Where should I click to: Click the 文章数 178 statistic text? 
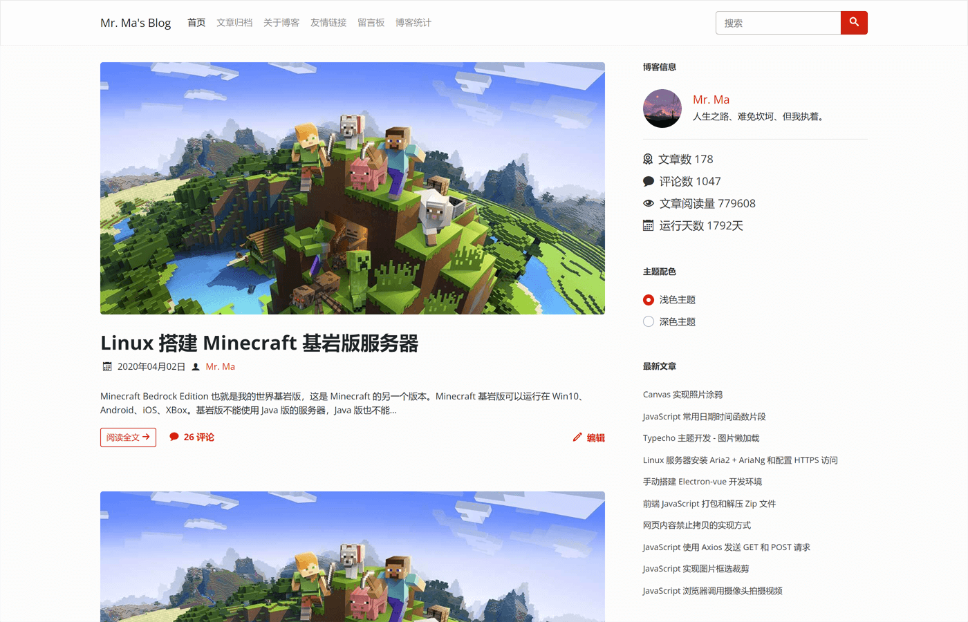[685, 159]
